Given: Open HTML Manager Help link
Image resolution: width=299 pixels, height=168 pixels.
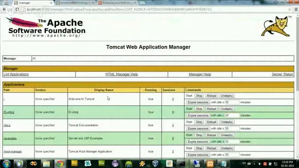Looking at the screenshot, I should tap(121, 74).
